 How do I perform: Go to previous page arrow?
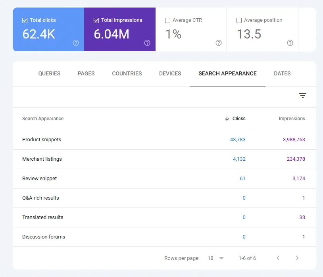click(278, 258)
